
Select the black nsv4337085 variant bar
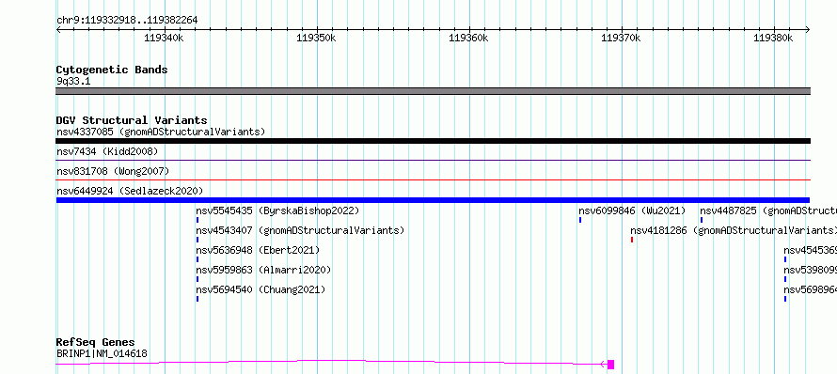coord(433,141)
